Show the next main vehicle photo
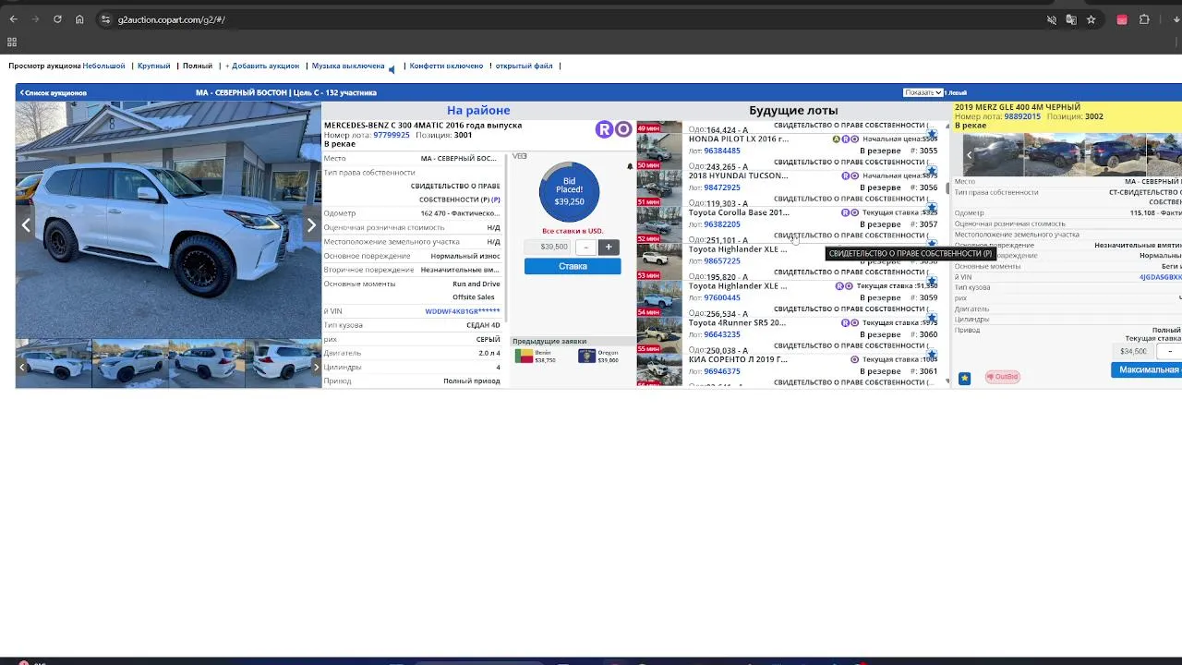Image resolution: width=1182 pixels, height=665 pixels. pos(311,224)
